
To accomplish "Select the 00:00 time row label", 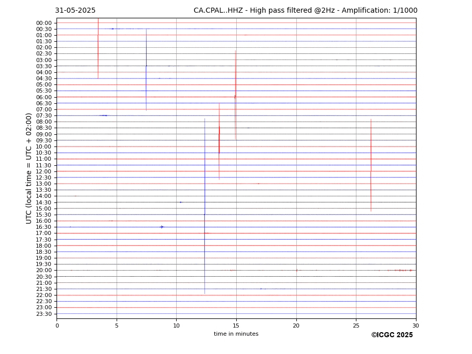I will [x=44, y=23].
